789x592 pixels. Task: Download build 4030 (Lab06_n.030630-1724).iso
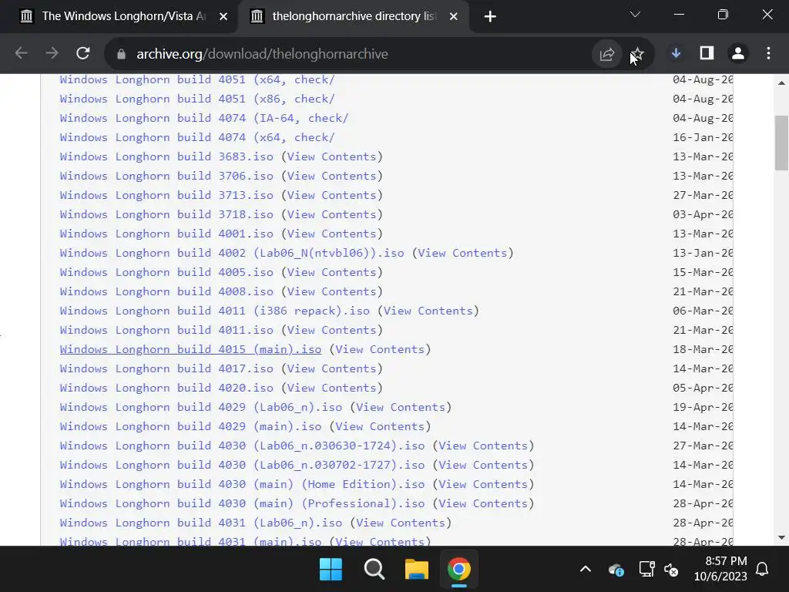pyautogui.click(x=242, y=446)
